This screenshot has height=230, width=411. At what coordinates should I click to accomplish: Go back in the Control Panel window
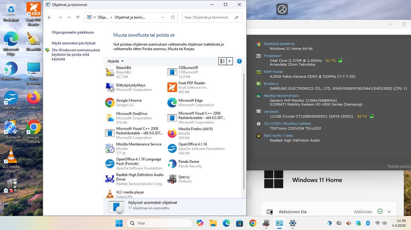click(49, 17)
